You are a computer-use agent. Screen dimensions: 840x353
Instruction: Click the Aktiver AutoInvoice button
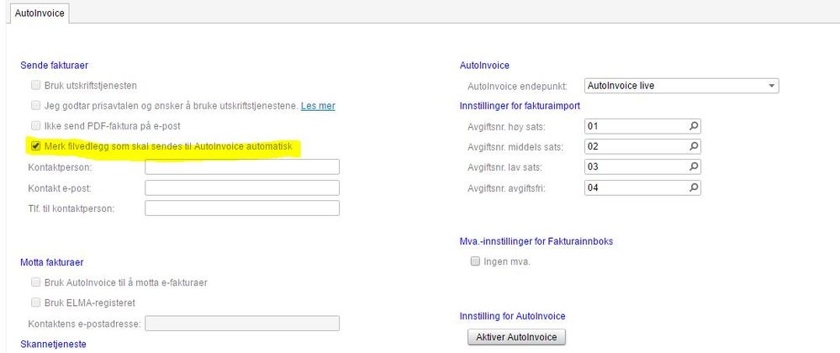[x=516, y=338]
